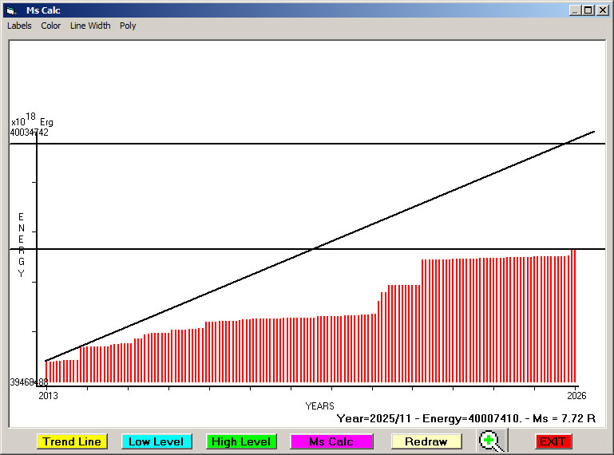614x455 pixels.
Task: Click the last red bar near 2026
Action: coord(574,315)
